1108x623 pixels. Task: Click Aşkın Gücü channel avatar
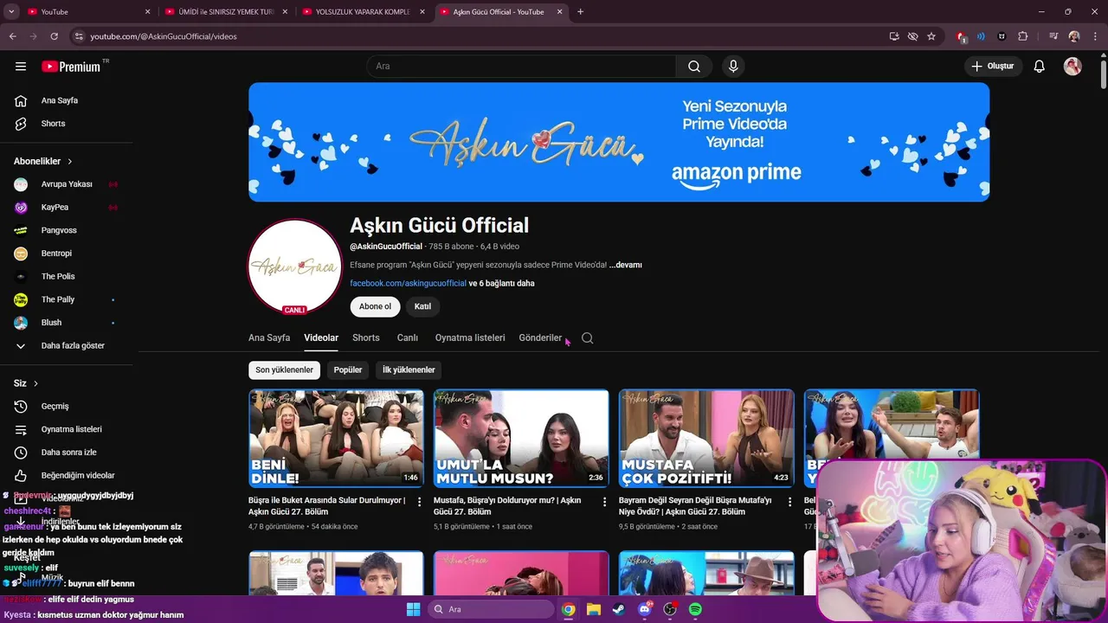point(295,267)
